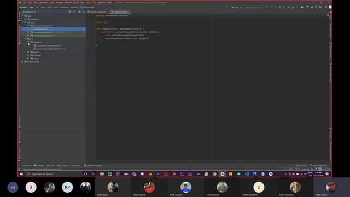Collapse the app module tree node
The height and width of the screenshot is (197, 350).
coord(22,16)
